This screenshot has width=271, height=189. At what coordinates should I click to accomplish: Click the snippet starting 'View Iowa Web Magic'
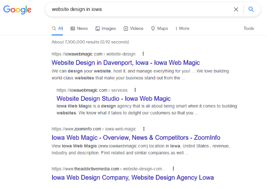(141, 149)
